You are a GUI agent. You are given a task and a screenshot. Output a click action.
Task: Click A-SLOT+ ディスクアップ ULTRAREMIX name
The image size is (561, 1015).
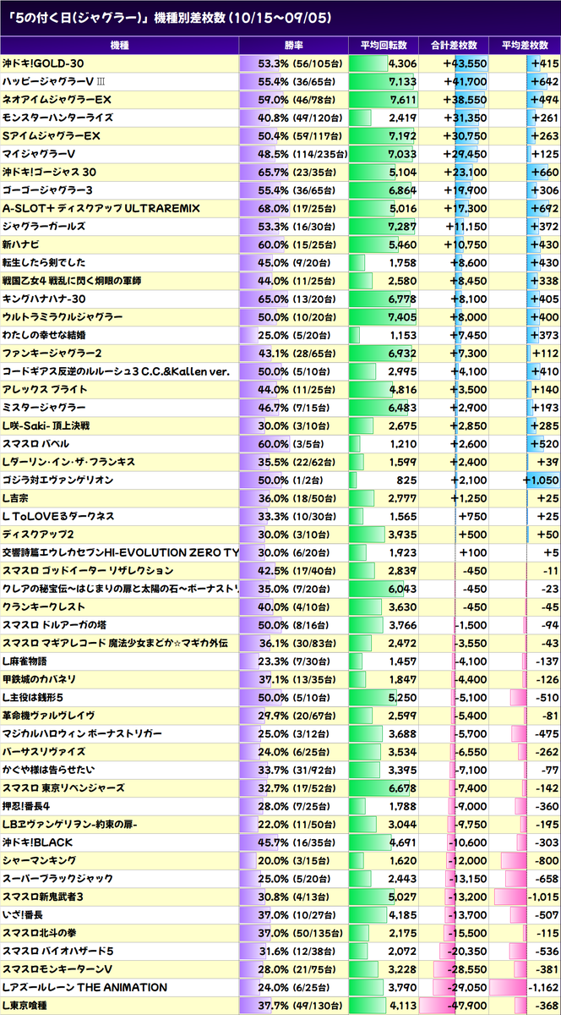(101, 208)
